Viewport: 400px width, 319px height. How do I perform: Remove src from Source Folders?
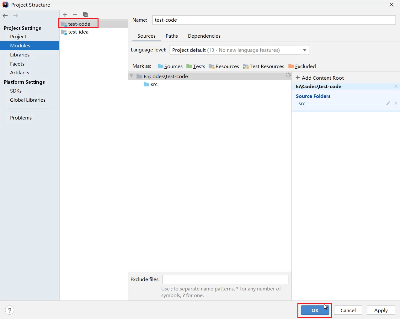(396, 103)
